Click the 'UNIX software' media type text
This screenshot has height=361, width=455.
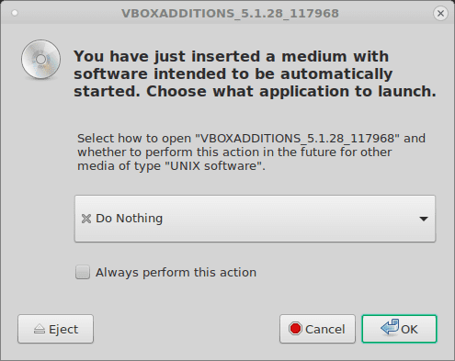(213, 166)
